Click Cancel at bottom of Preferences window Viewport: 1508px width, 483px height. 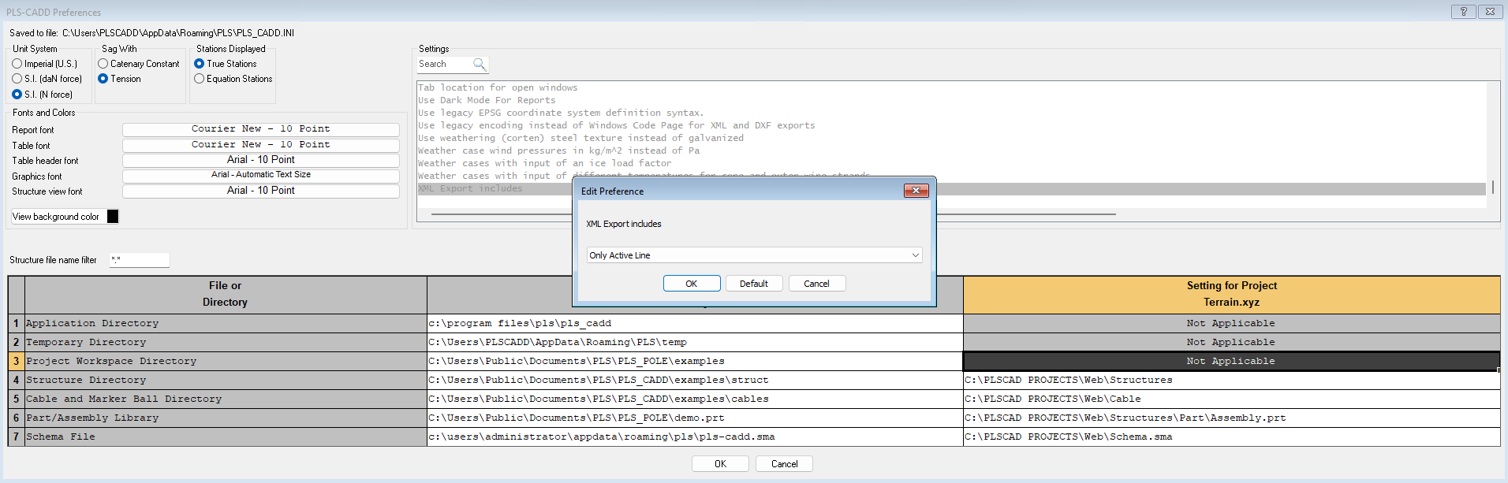784,464
